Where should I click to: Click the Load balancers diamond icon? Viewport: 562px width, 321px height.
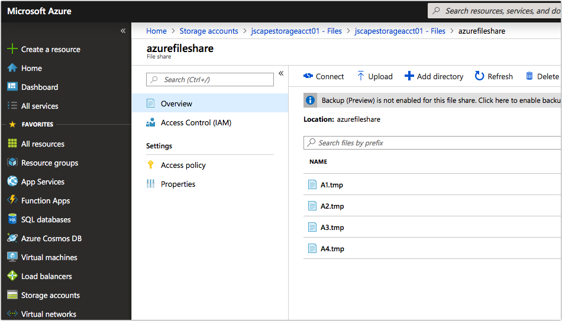(x=12, y=276)
